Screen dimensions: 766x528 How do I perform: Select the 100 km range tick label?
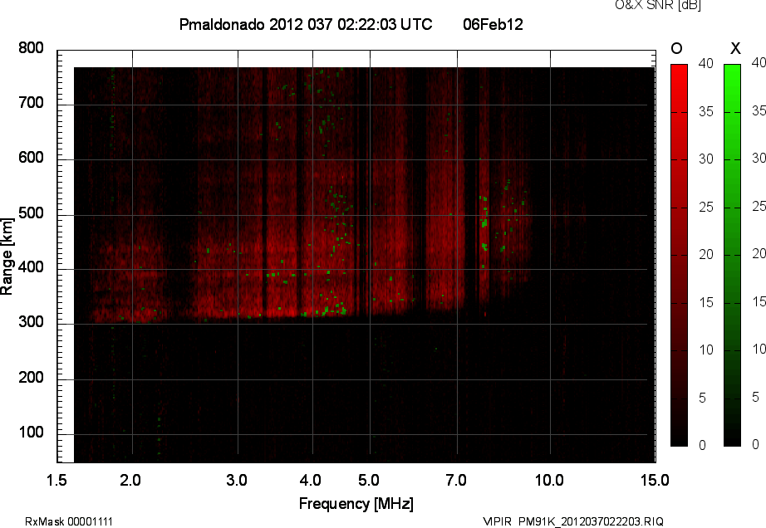pyautogui.click(x=31, y=433)
